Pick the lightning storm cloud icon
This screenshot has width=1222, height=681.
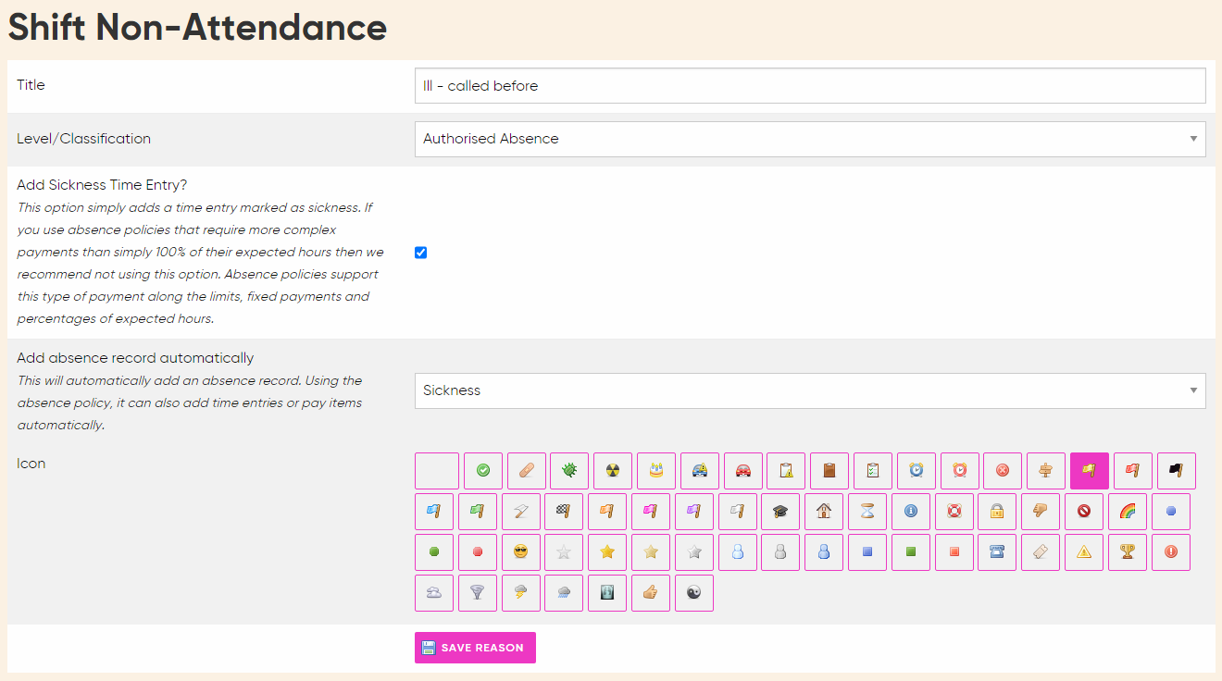(520, 593)
